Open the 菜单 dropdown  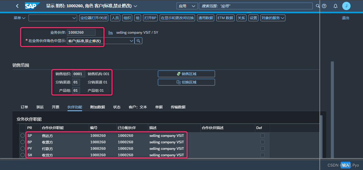click(19, 18)
